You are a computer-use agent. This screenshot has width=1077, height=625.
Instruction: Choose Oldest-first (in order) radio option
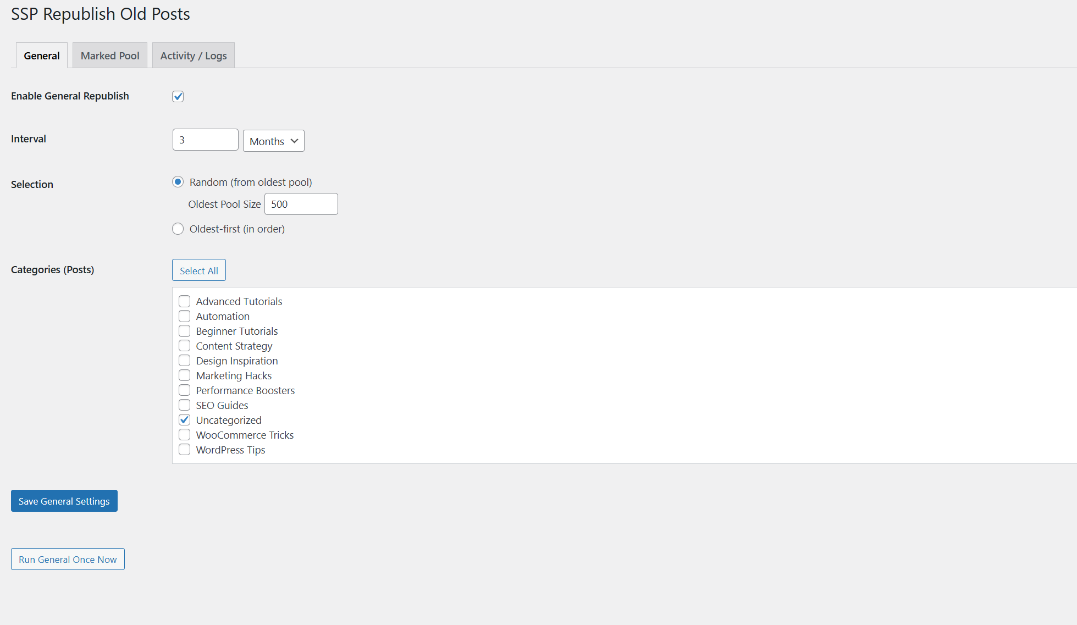178,229
